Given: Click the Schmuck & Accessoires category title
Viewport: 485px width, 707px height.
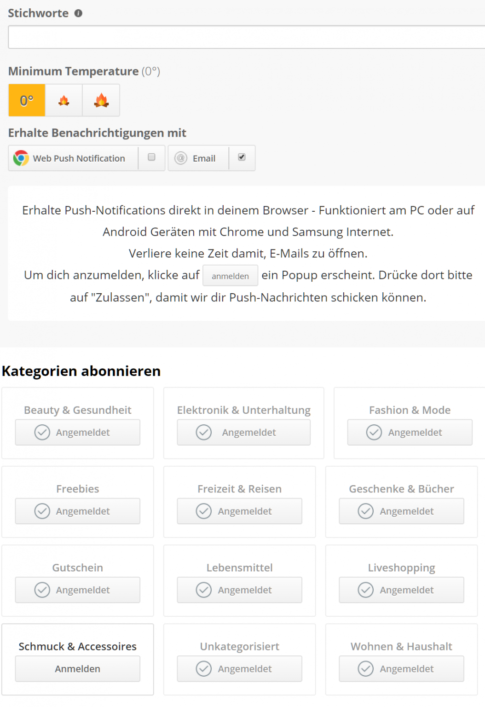Looking at the screenshot, I should coord(78,646).
